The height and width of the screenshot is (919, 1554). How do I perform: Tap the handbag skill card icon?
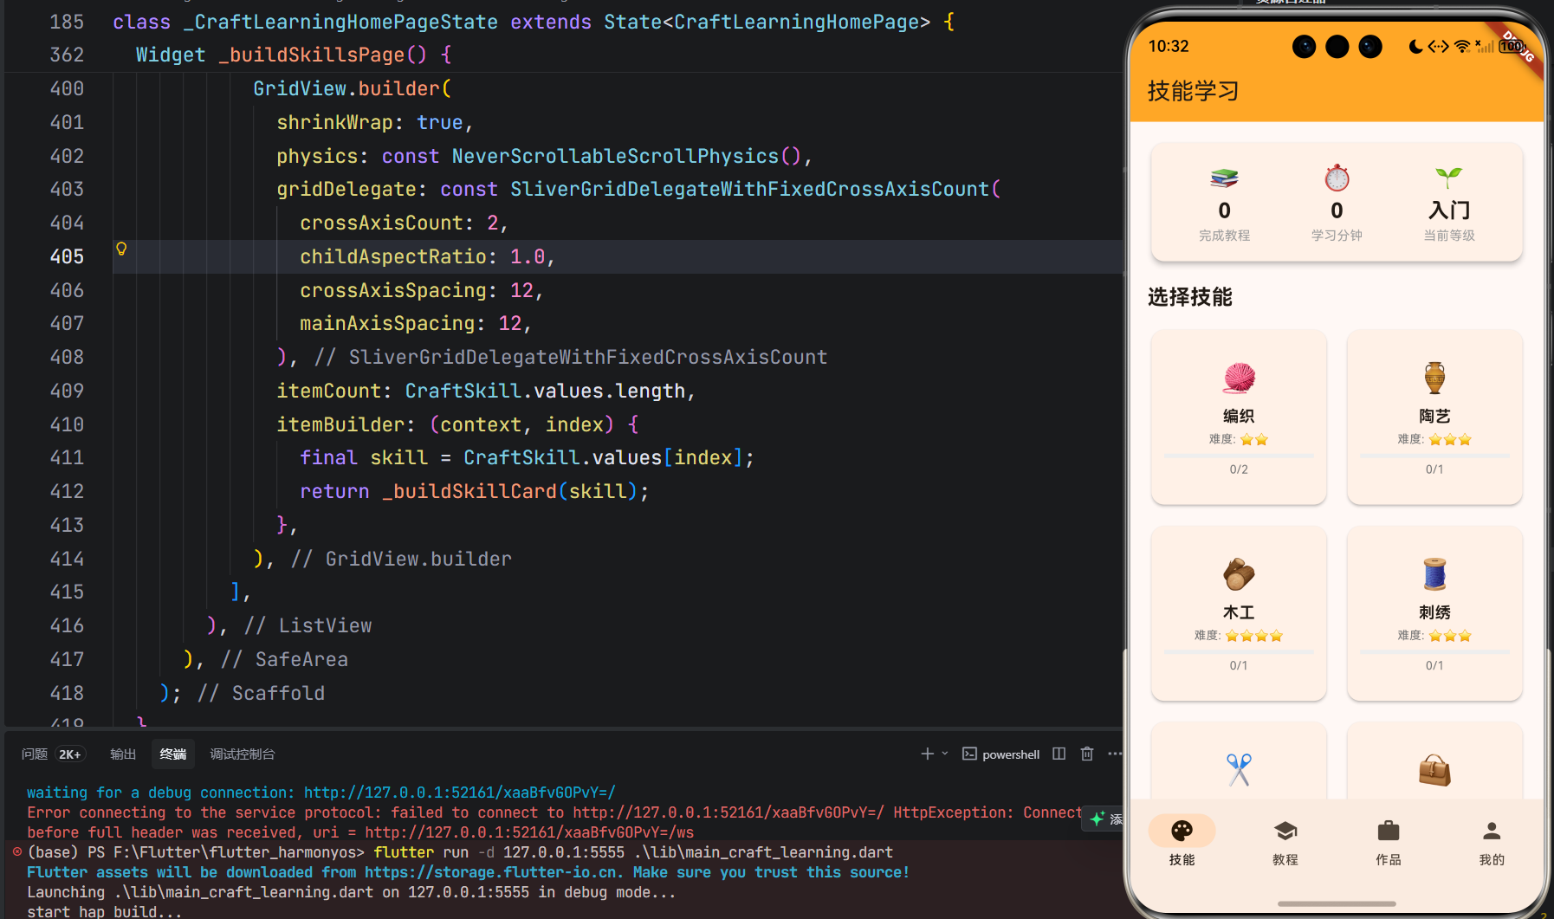click(1434, 769)
